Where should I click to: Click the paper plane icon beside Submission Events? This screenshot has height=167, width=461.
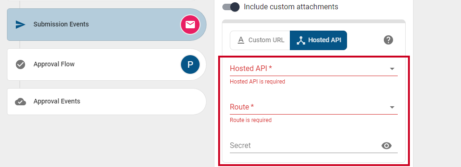tap(20, 25)
